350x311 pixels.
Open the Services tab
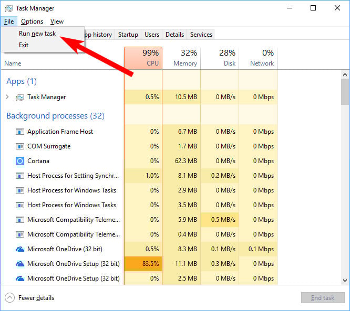201,35
